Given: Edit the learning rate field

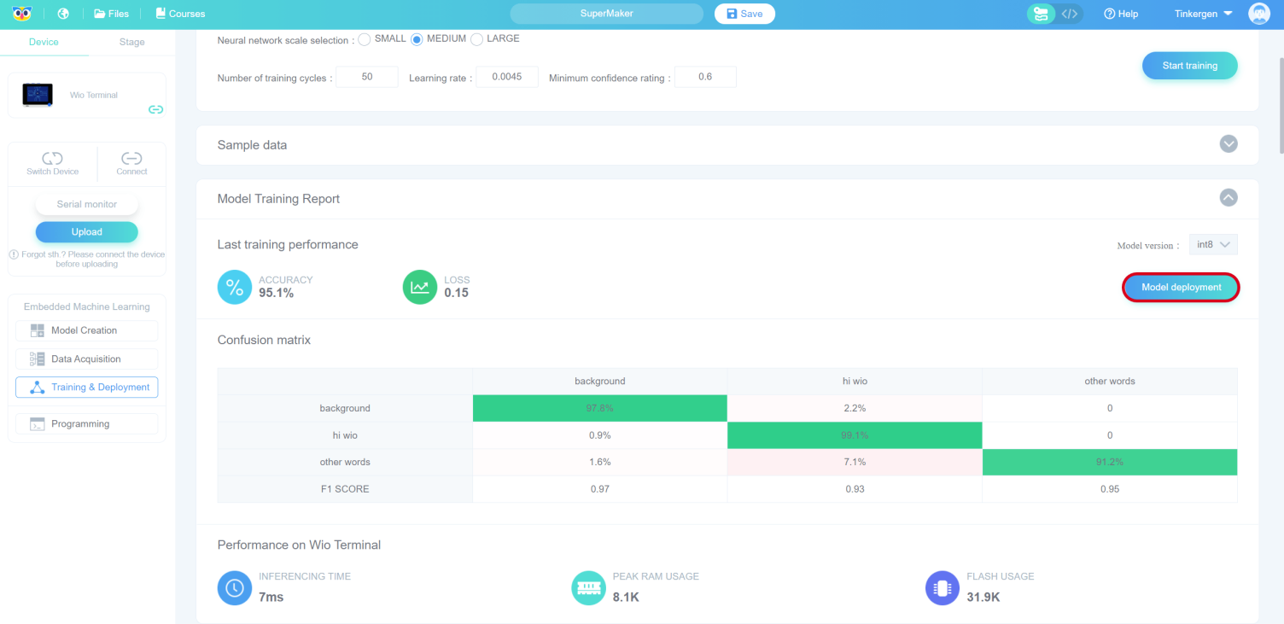Looking at the screenshot, I should (507, 77).
